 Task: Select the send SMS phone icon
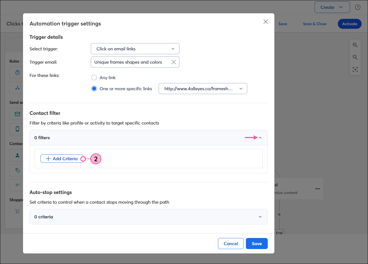tap(17, 129)
